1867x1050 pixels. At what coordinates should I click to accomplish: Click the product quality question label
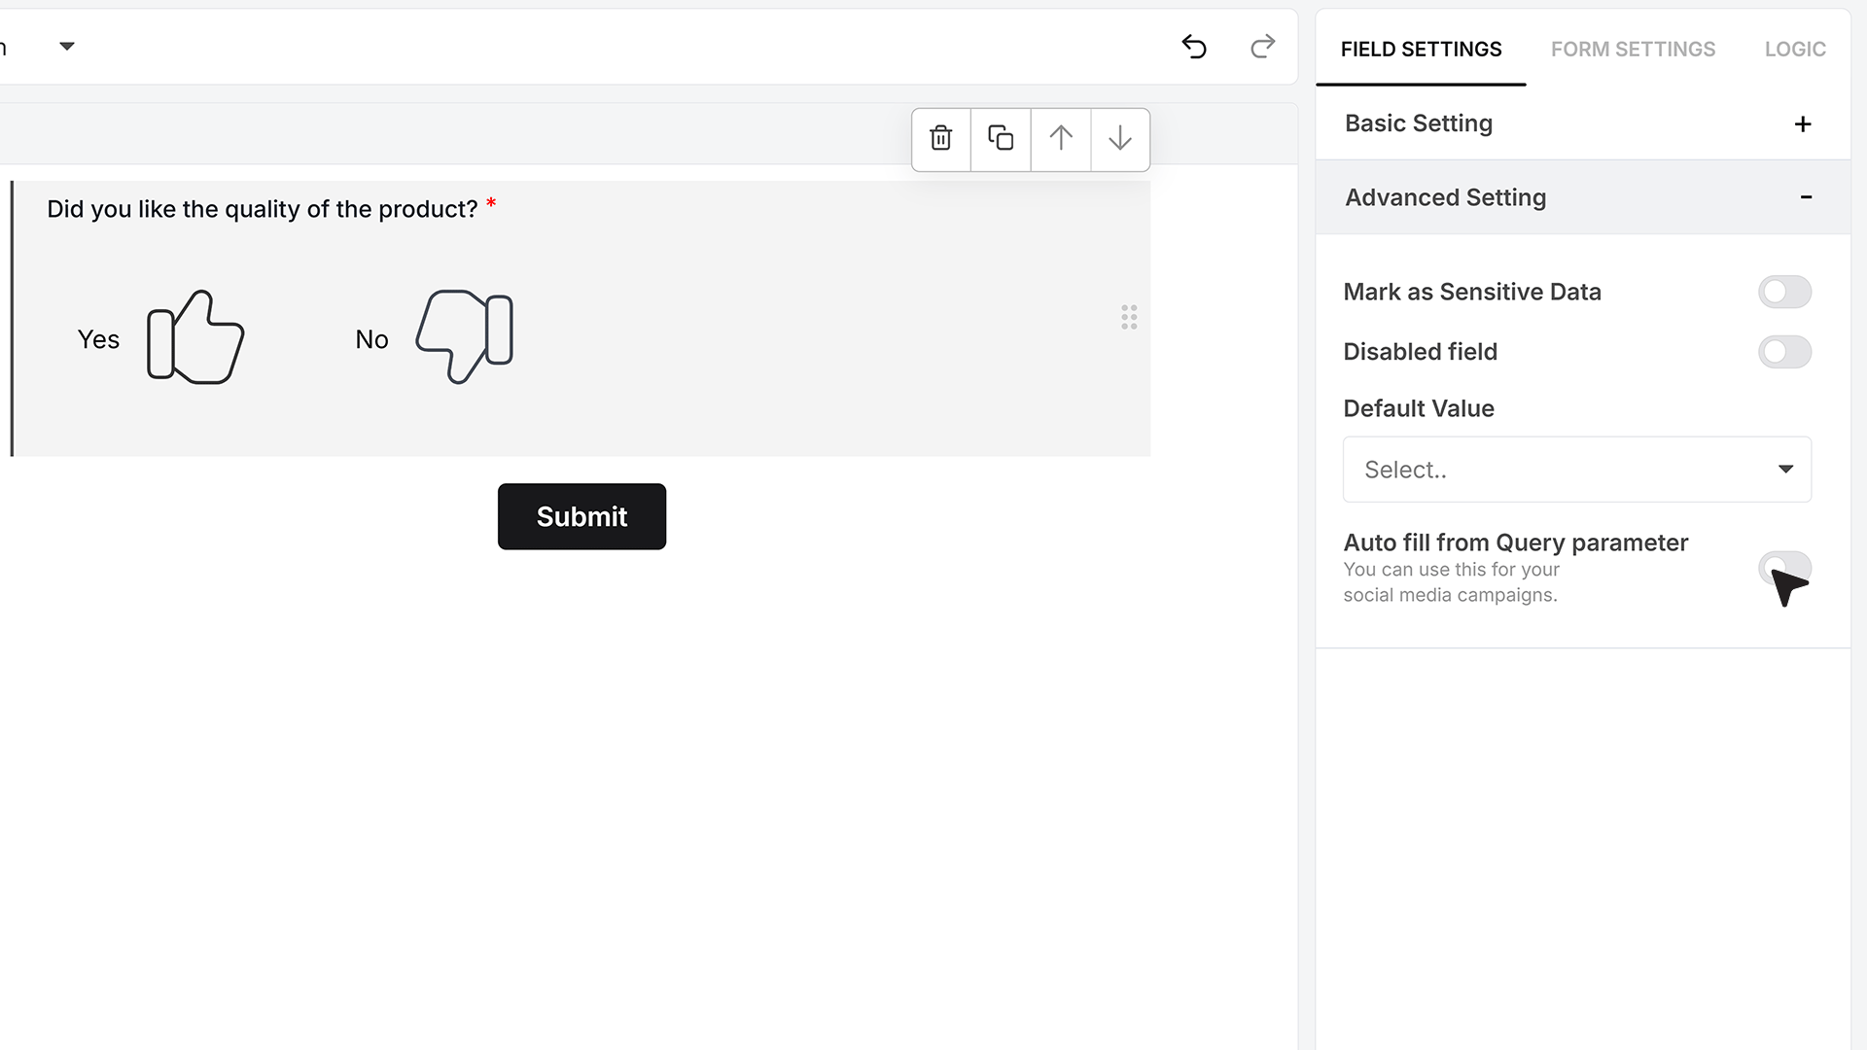point(263,209)
